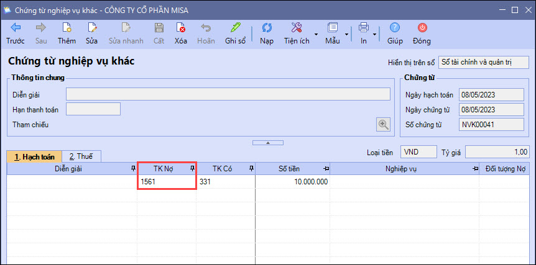Click the Đóng power icon
536x265 pixels.
coord(422,28)
